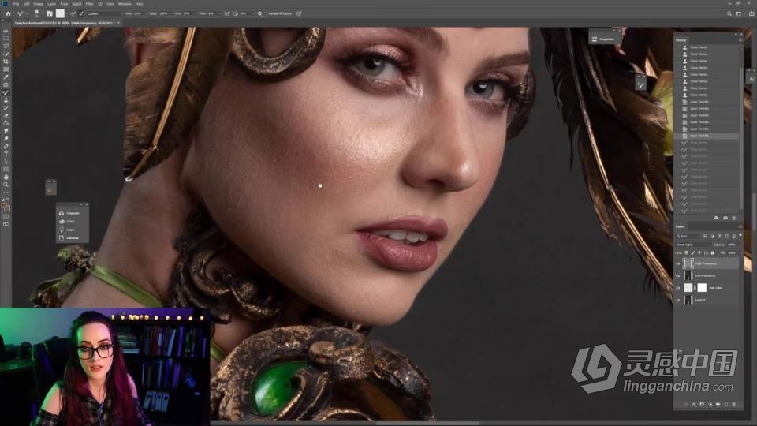The width and height of the screenshot is (757, 426).
Task: Open the layer filter Kind dropdown
Action: pyautogui.click(x=688, y=236)
